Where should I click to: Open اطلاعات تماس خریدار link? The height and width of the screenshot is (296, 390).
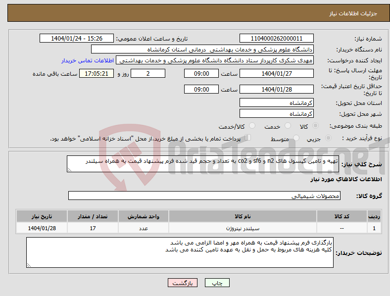88,60
